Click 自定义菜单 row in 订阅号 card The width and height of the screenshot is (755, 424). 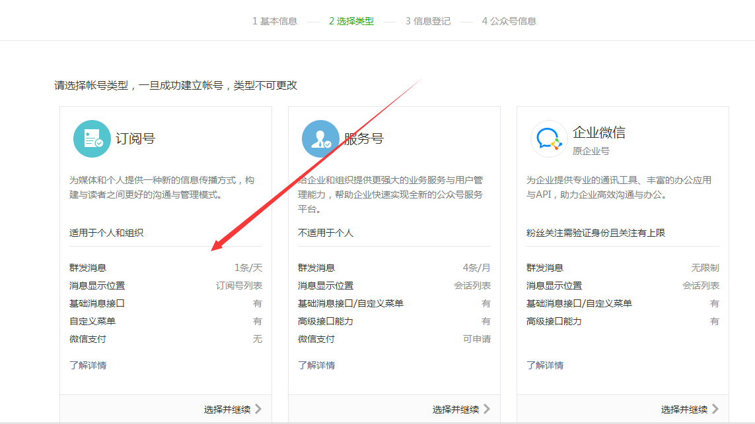pyautogui.click(x=166, y=322)
